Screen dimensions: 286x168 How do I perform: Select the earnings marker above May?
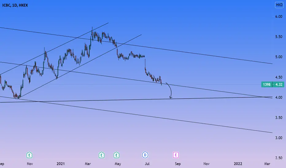116,155
